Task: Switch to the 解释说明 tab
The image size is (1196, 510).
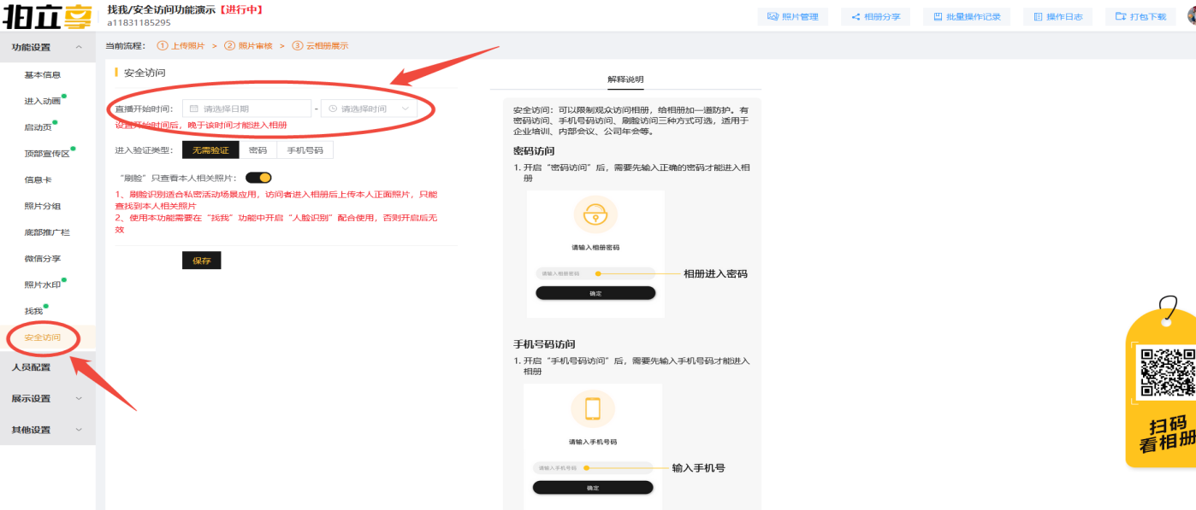Action: (627, 77)
